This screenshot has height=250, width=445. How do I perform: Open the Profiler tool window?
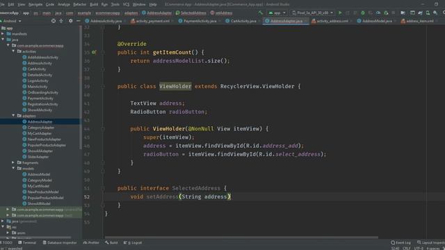pyautogui.click(x=91, y=242)
